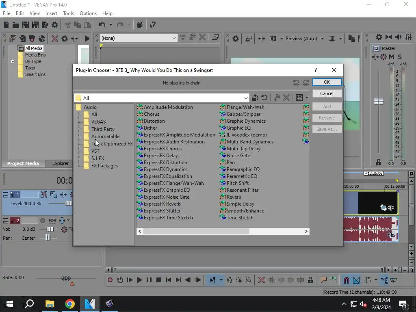Click the Up One Level folder icon in chooser

pyautogui.click(x=255, y=97)
